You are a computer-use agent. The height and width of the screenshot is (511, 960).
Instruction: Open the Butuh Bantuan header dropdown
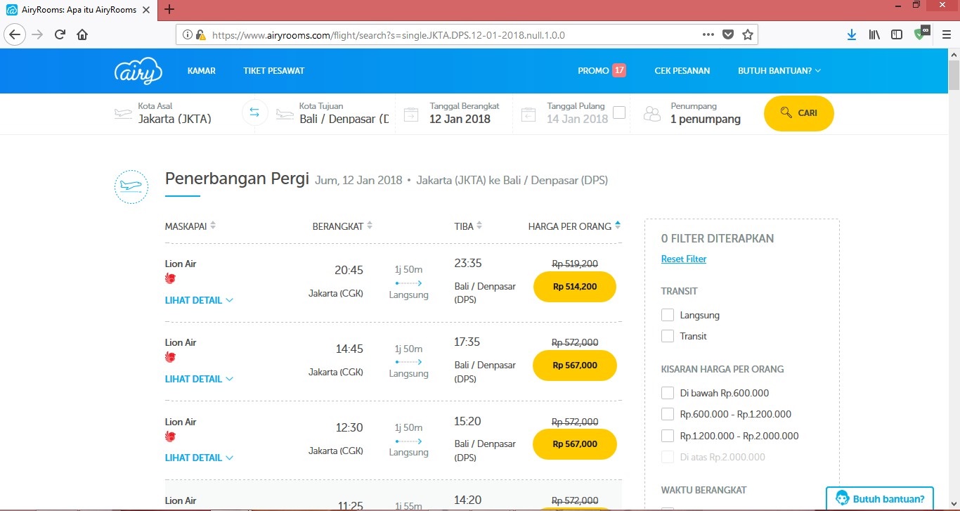tap(779, 71)
